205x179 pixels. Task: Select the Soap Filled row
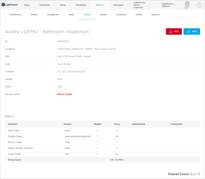(x=102, y=154)
